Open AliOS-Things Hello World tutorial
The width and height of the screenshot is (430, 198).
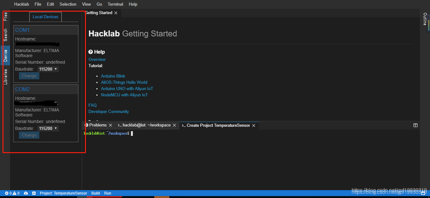(124, 82)
